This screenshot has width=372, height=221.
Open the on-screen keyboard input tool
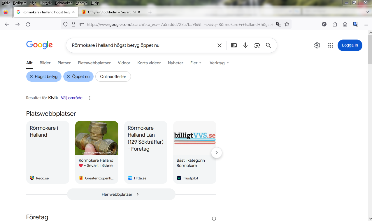coord(234,45)
